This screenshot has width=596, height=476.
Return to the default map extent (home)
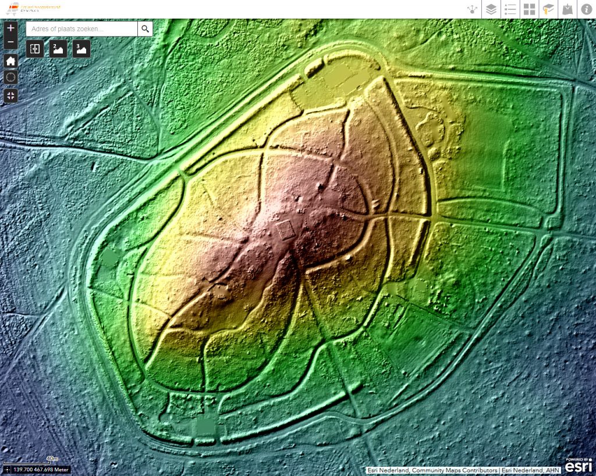click(x=10, y=60)
